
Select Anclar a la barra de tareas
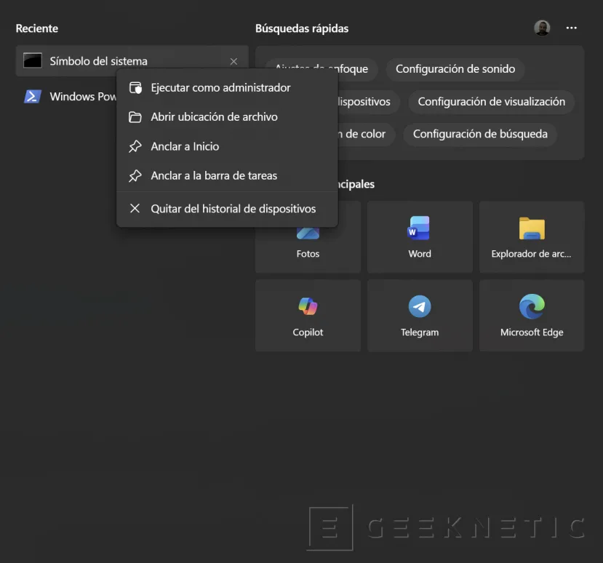214,175
